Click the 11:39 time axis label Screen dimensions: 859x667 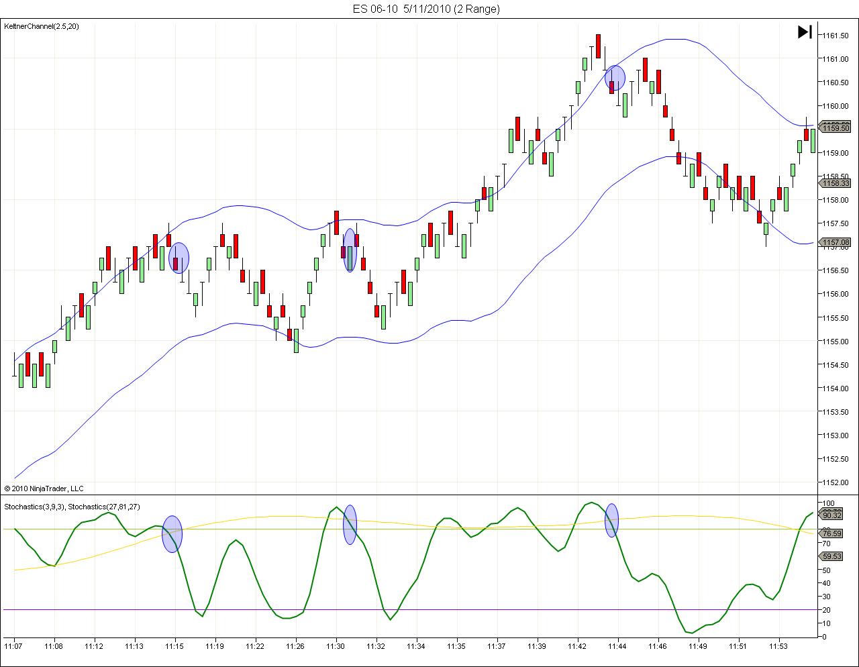pos(537,646)
